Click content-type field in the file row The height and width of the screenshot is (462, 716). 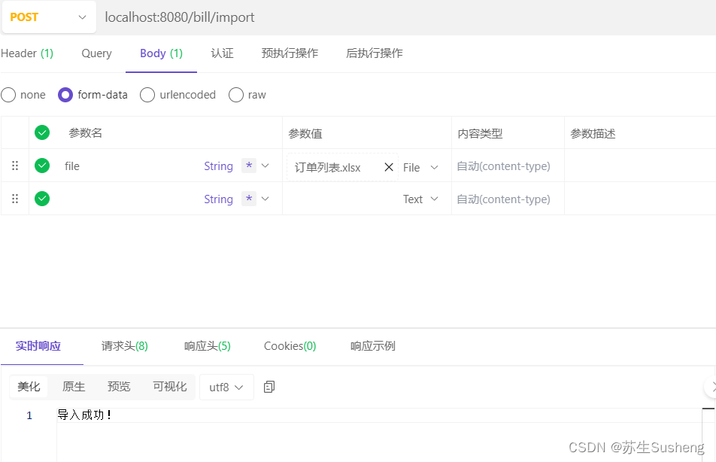[504, 166]
